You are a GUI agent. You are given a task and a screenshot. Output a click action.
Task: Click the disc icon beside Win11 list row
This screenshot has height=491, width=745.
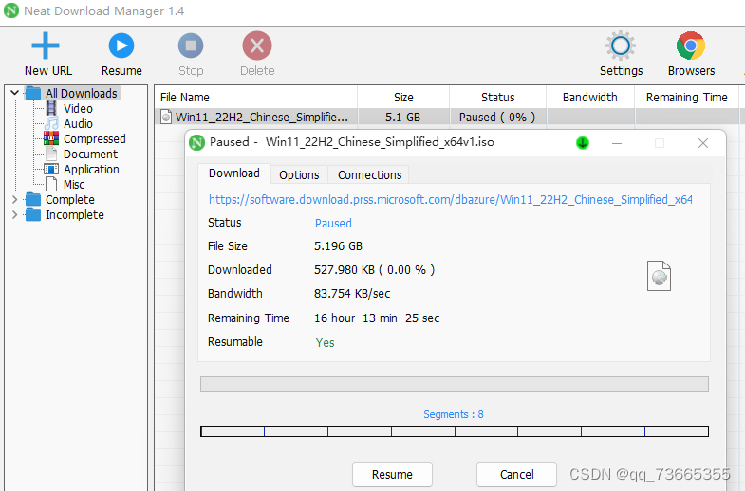click(166, 117)
